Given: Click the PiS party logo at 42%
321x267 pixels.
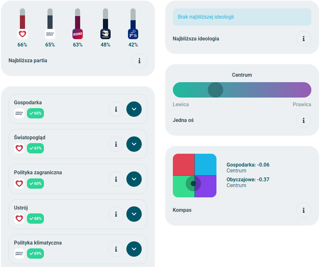Looking at the screenshot, I should pyautogui.click(x=133, y=34).
